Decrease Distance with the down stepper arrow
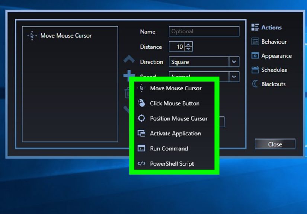 188,49
